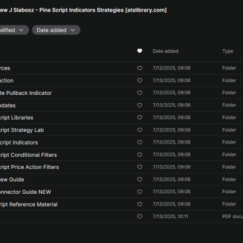Open the Date added filter dropdown
Image resolution: width=243 pixels, height=243 pixels.
click(56, 30)
